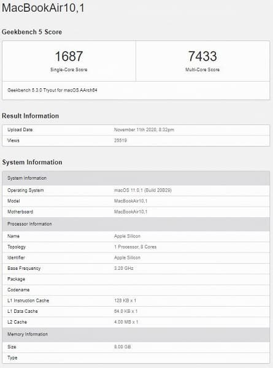Click the Memory Information header row
Image resolution: width=273 pixels, height=368 pixels.
[x=136, y=334]
